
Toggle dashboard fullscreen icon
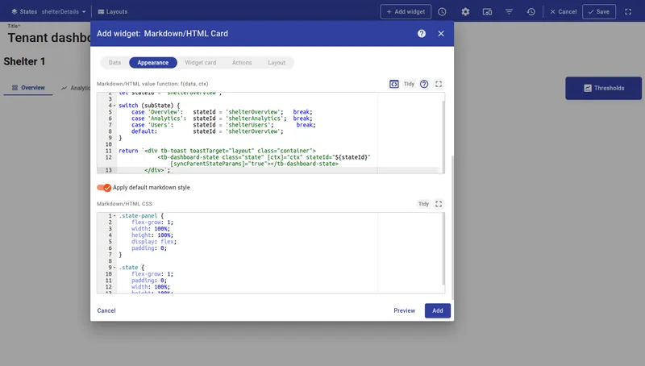pyautogui.click(x=628, y=12)
